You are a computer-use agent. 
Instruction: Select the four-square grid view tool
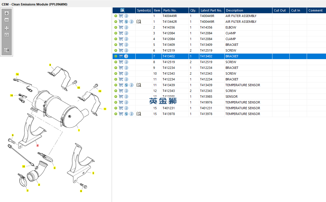coord(7,28)
